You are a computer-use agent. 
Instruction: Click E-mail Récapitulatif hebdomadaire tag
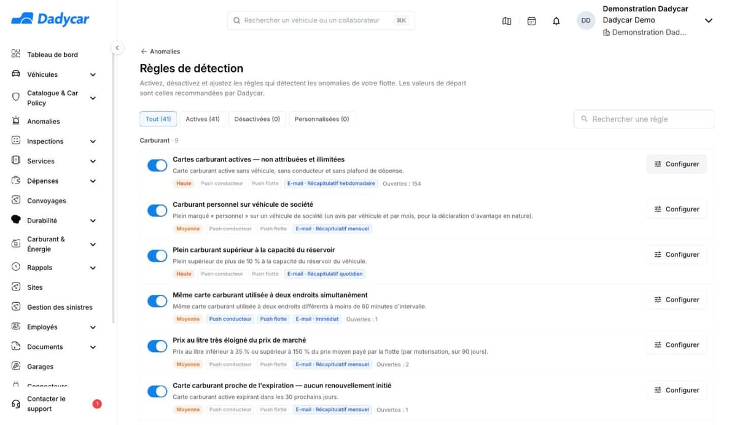tap(331, 183)
